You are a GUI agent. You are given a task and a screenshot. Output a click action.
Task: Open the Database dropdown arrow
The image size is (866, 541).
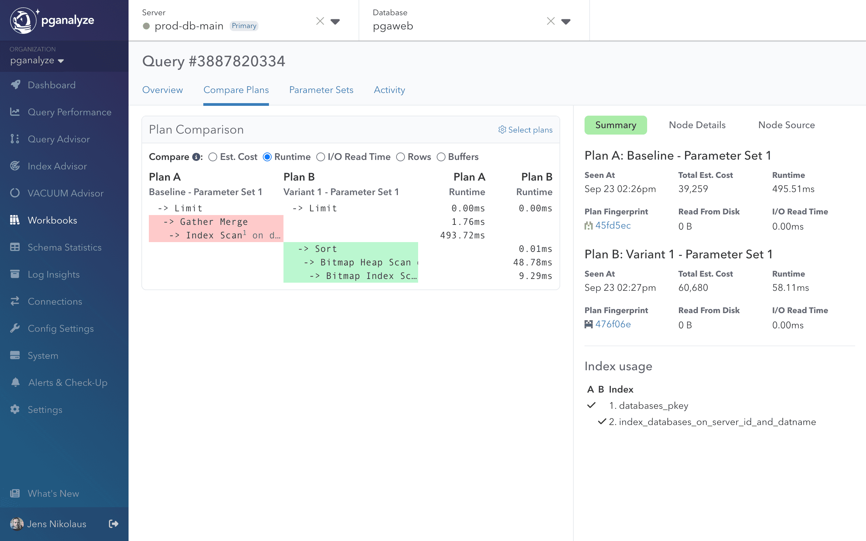566,21
